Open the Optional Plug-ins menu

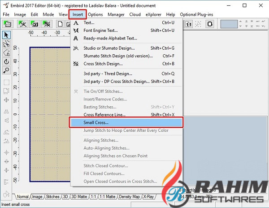[x=196, y=15]
